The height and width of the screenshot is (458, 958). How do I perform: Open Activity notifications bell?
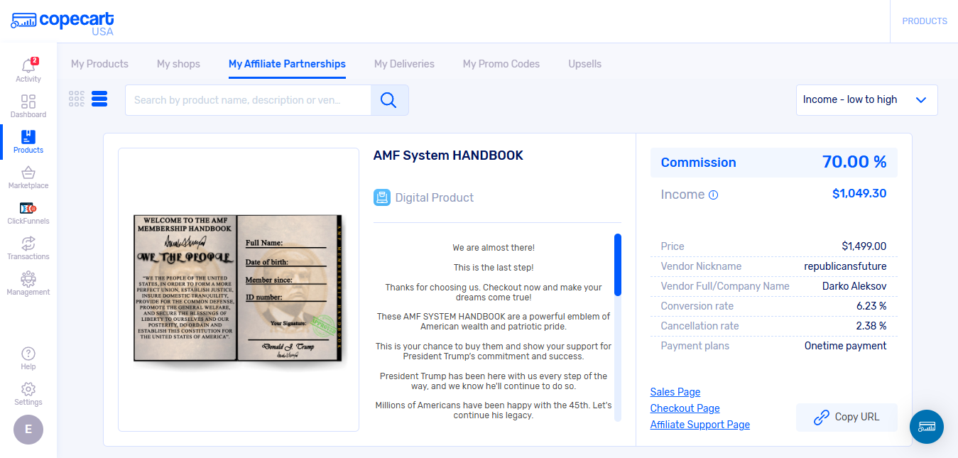(x=28, y=66)
